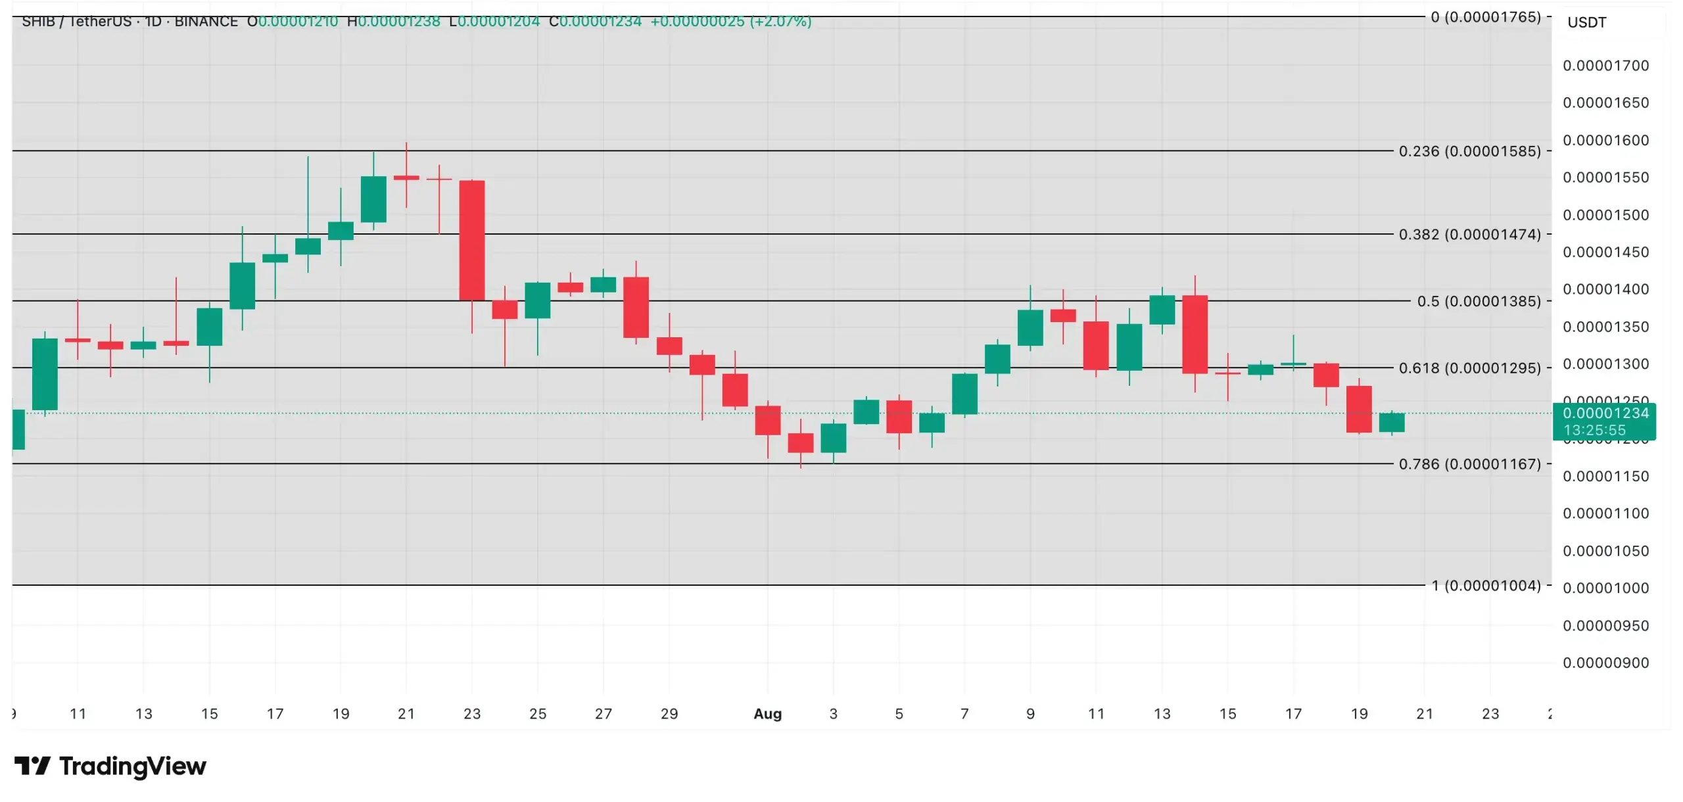The width and height of the screenshot is (1683, 802).
Task: Click the 0.00001600 price axis label
Action: 1605,141
